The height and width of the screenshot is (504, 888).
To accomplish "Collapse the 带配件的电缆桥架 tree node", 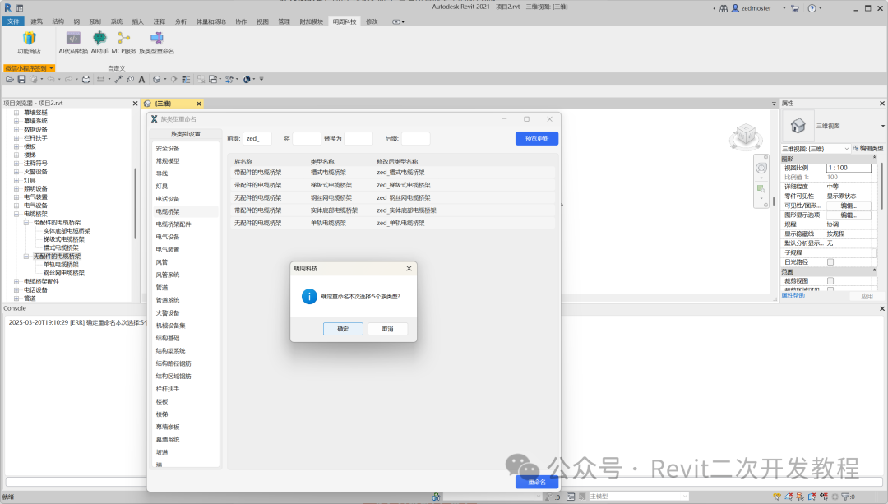I will [26, 223].
